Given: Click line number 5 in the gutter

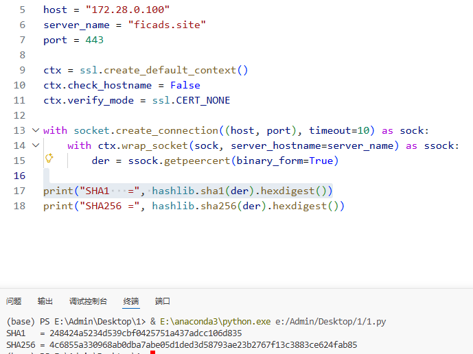Looking at the screenshot, I should pyautogui.click(x=23, y=10).
